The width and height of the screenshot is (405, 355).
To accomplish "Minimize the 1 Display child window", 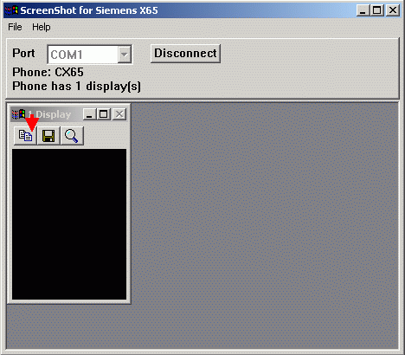I will 90,114.
